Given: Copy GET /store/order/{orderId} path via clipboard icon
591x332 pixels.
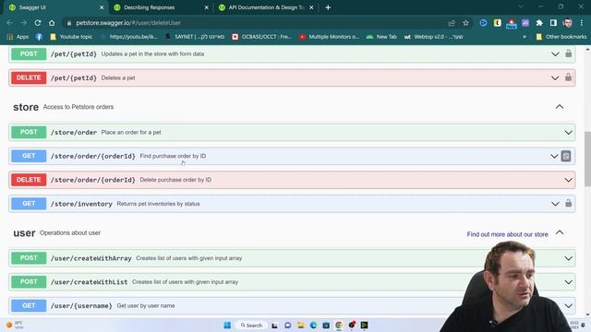Looking at the screenshot, I should click(x=566, y=156).
